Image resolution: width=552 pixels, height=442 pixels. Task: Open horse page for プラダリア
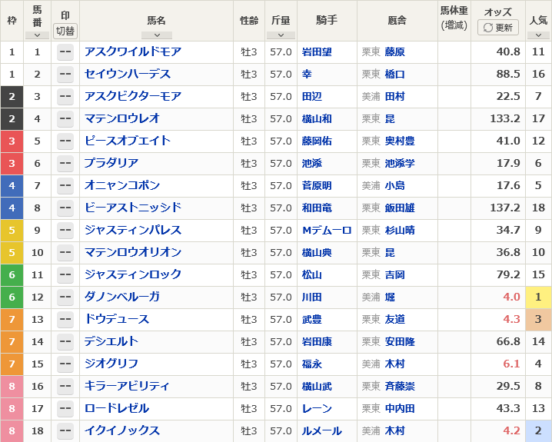click(111, 163)
